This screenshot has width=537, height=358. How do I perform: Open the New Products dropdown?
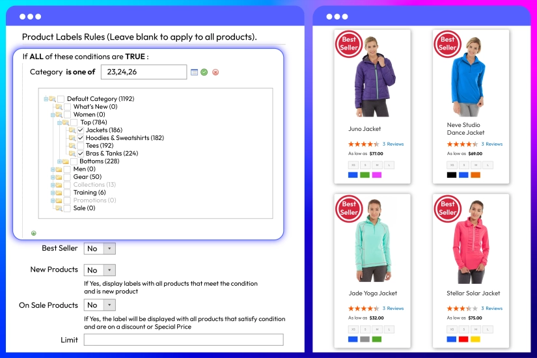tap(100, 270)
